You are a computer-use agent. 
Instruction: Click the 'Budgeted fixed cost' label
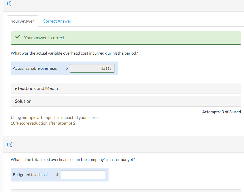30,175
